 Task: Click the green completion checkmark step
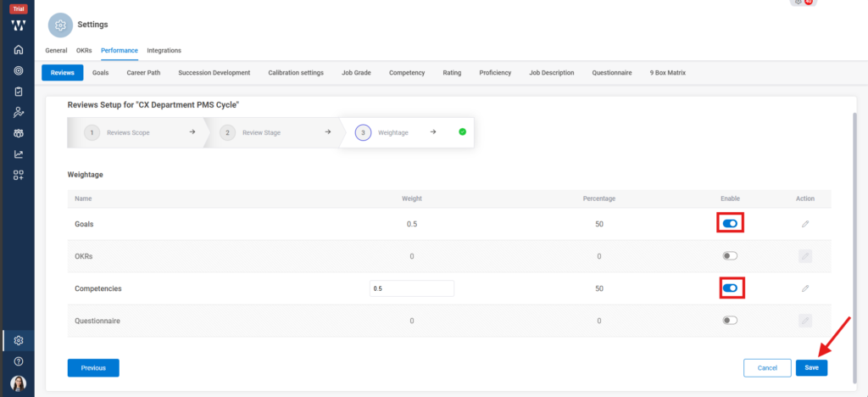tap(462, 131)
